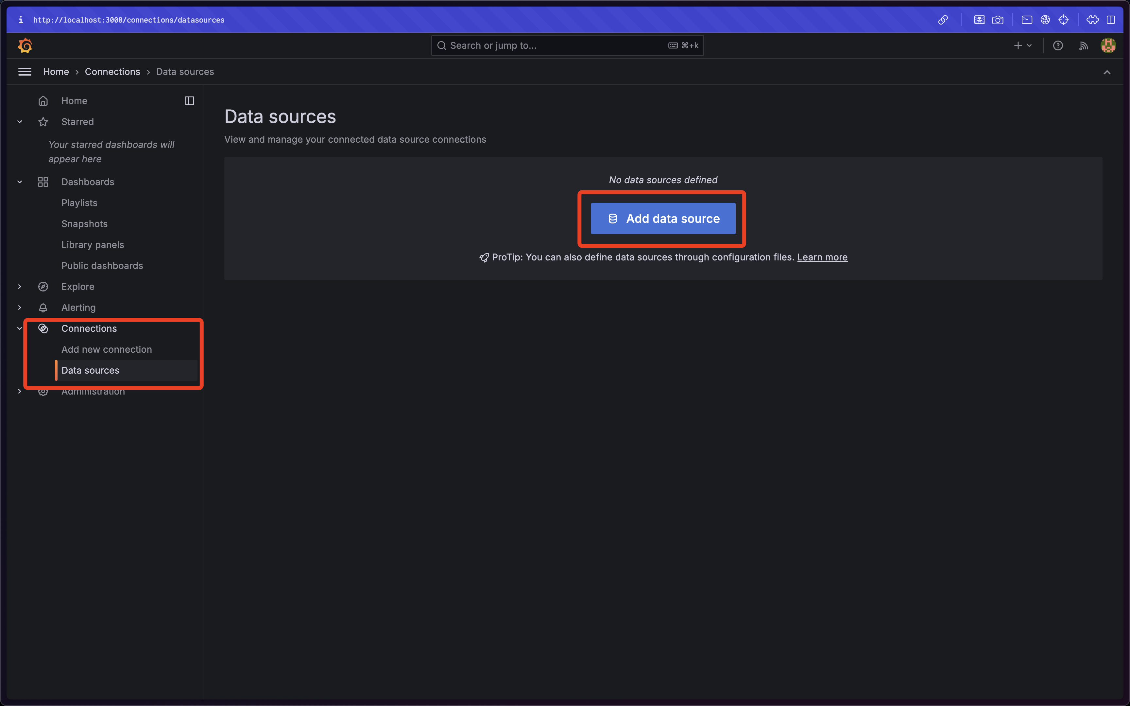Expand the Explore section
This screenshot has width=1130, height=706.
20,286
